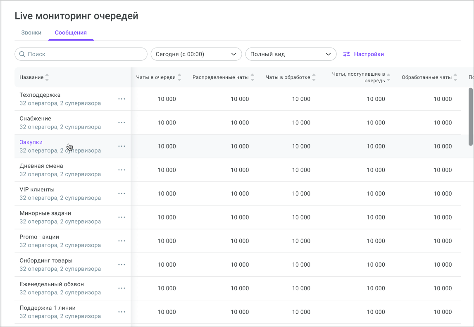Click Распределенные чаты value for Снабжение
474x327 pixels.
coord(240,122)
